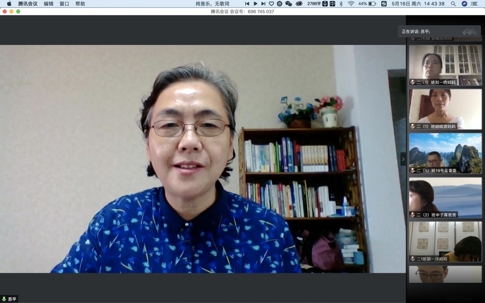Select the 二(1)班顾晴源妈妈 video thumbnail

pyautogui.click(x=445, y=108)
